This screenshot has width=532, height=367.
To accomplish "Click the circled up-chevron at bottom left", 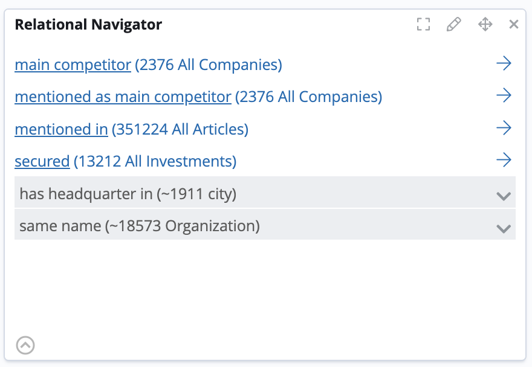I will click(25, 345).
